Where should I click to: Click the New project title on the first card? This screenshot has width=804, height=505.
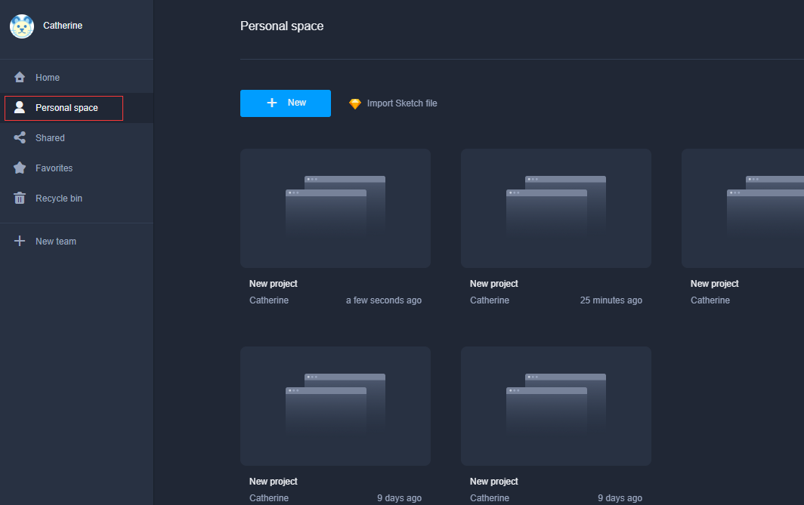[x=273, y=283]
